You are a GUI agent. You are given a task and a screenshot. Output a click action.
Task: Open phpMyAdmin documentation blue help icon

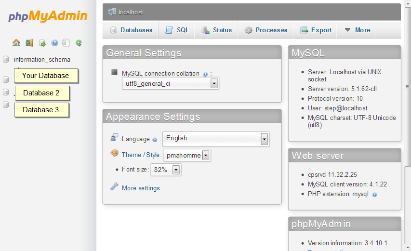[x=54, y=43]
